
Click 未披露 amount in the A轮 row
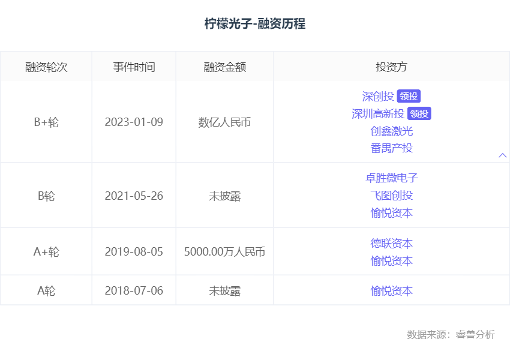tap(225, 291)
